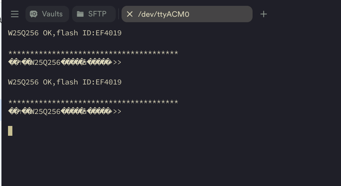The image size is (341, 186).
Task: Click the second "W25Q256 OK,flash" output line
Action: pyautogui.click(x=44, y=82)
